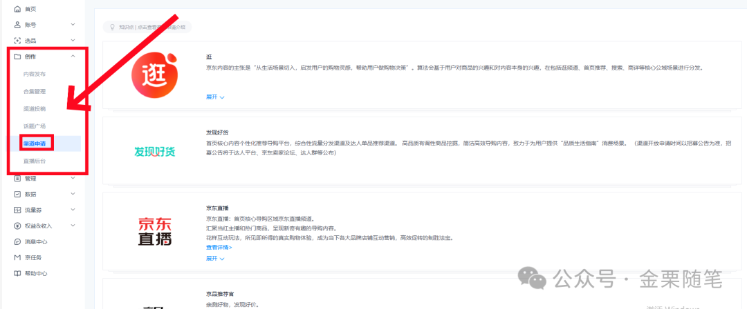747x309 pixels.
Task: Open the 直播后台 submenu item
Action: tap(35, 161)
